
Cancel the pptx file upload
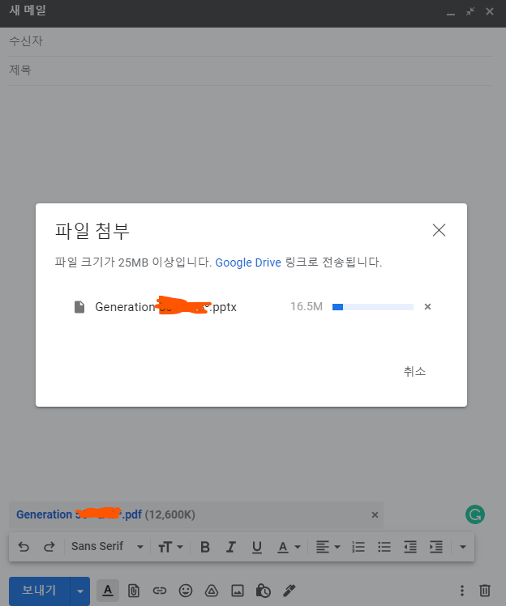click(x=427, y=307)
